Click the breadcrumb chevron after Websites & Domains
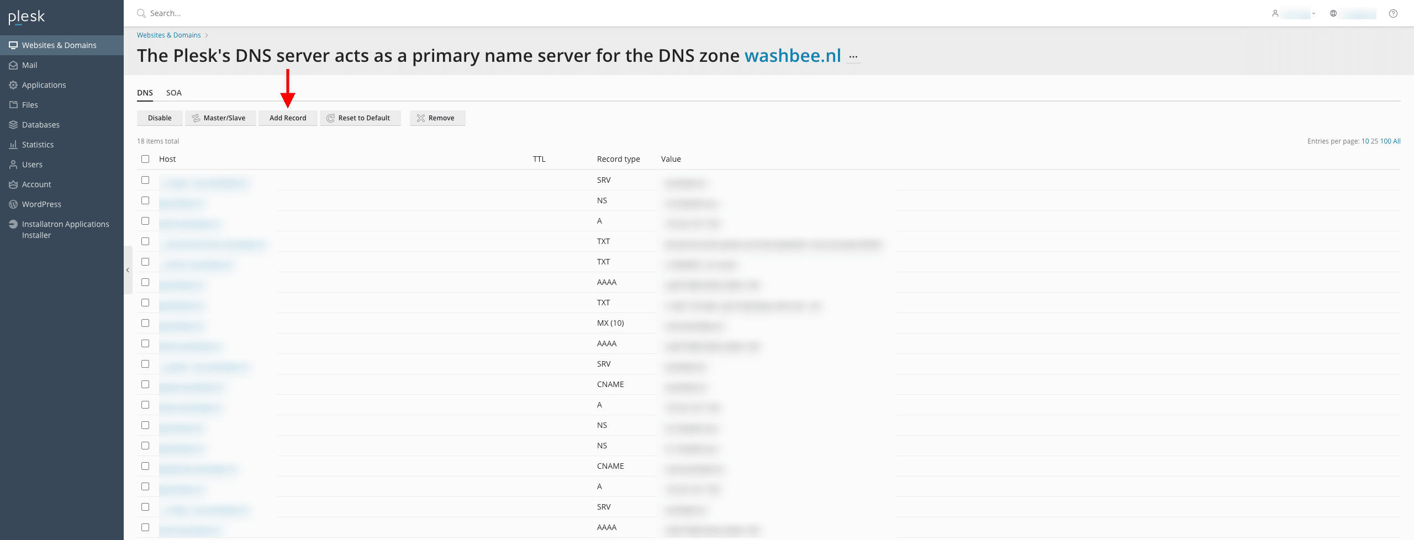 pos(207,35)
